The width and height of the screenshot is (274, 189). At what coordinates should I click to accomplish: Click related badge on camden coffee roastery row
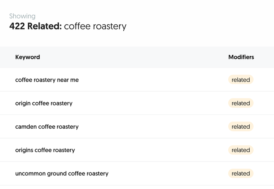[241, 127]
